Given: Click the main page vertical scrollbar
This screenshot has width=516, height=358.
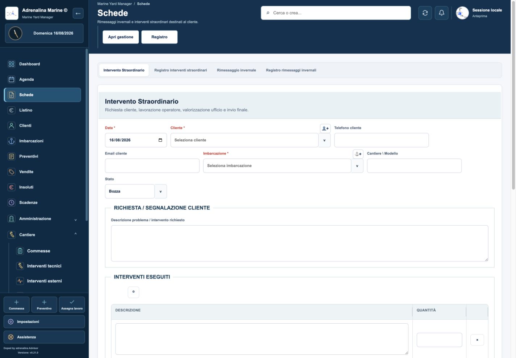Looking at the screenshot, I should pyautogui.click(x=513, y=96).
